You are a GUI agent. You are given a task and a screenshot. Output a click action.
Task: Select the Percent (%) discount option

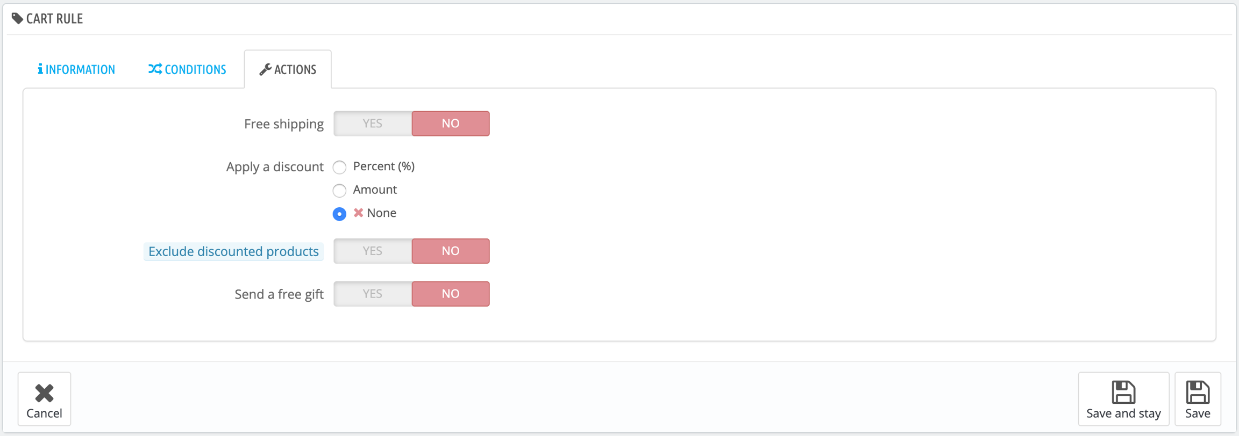tap(339, 168)
